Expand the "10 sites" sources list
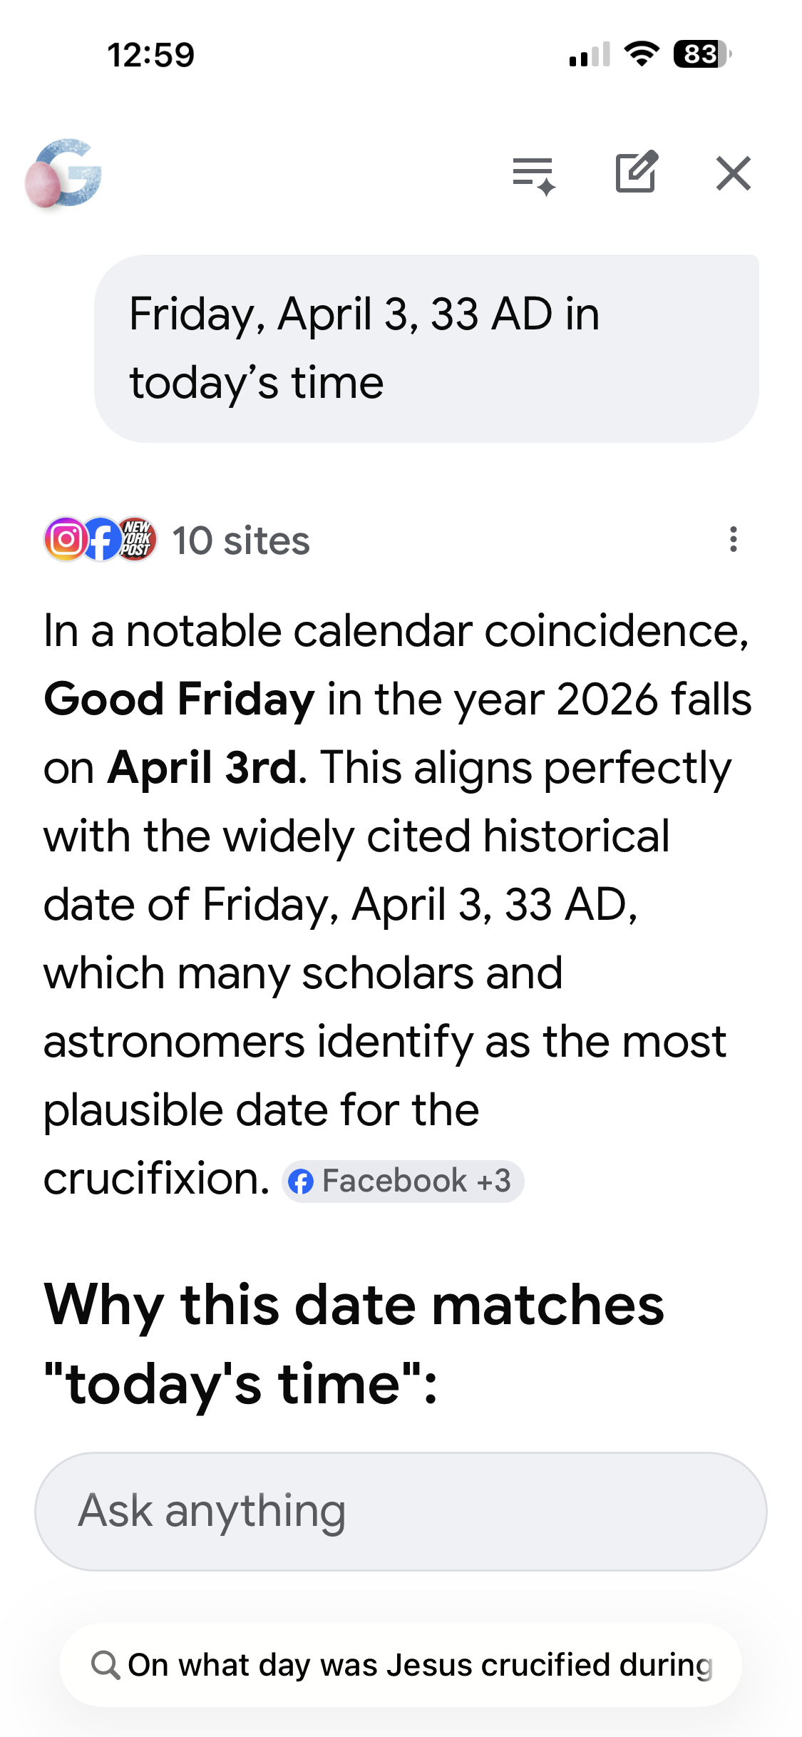Viewport: 802px width, 1737px height. point(241,540)
